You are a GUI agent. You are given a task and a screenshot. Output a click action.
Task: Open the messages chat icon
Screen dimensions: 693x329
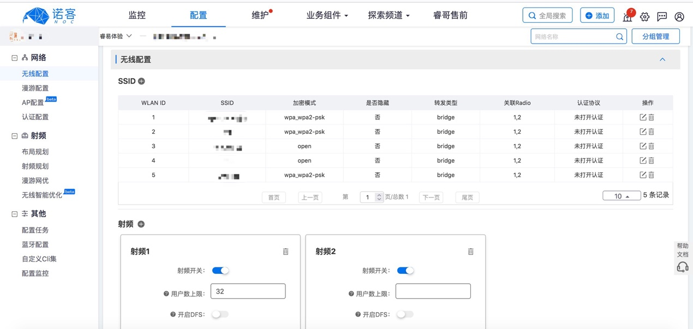662,16
